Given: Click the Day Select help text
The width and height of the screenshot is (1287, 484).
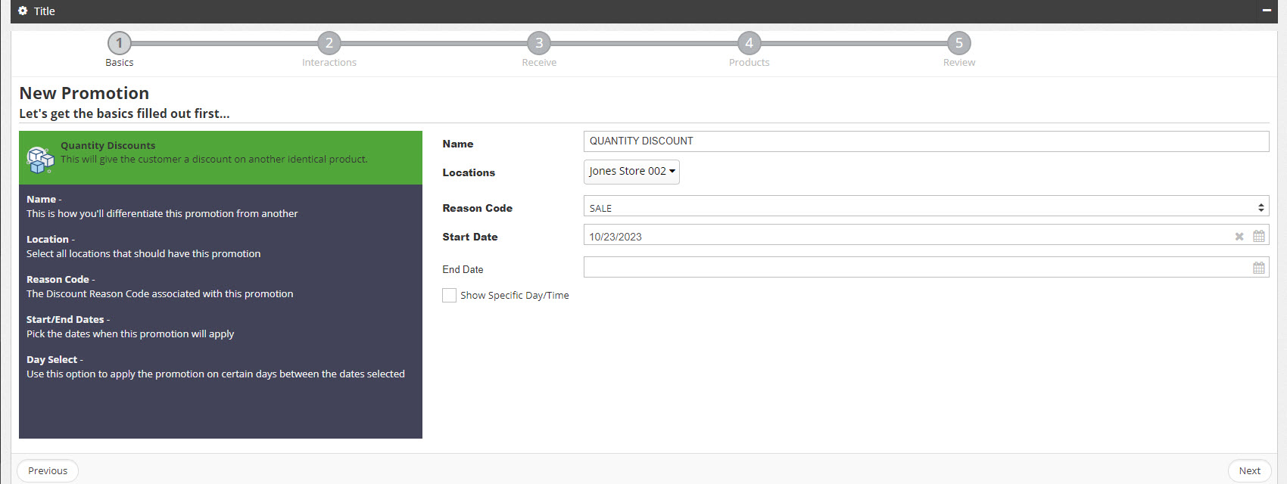Looking at the screenshot, I should [216, 374].
